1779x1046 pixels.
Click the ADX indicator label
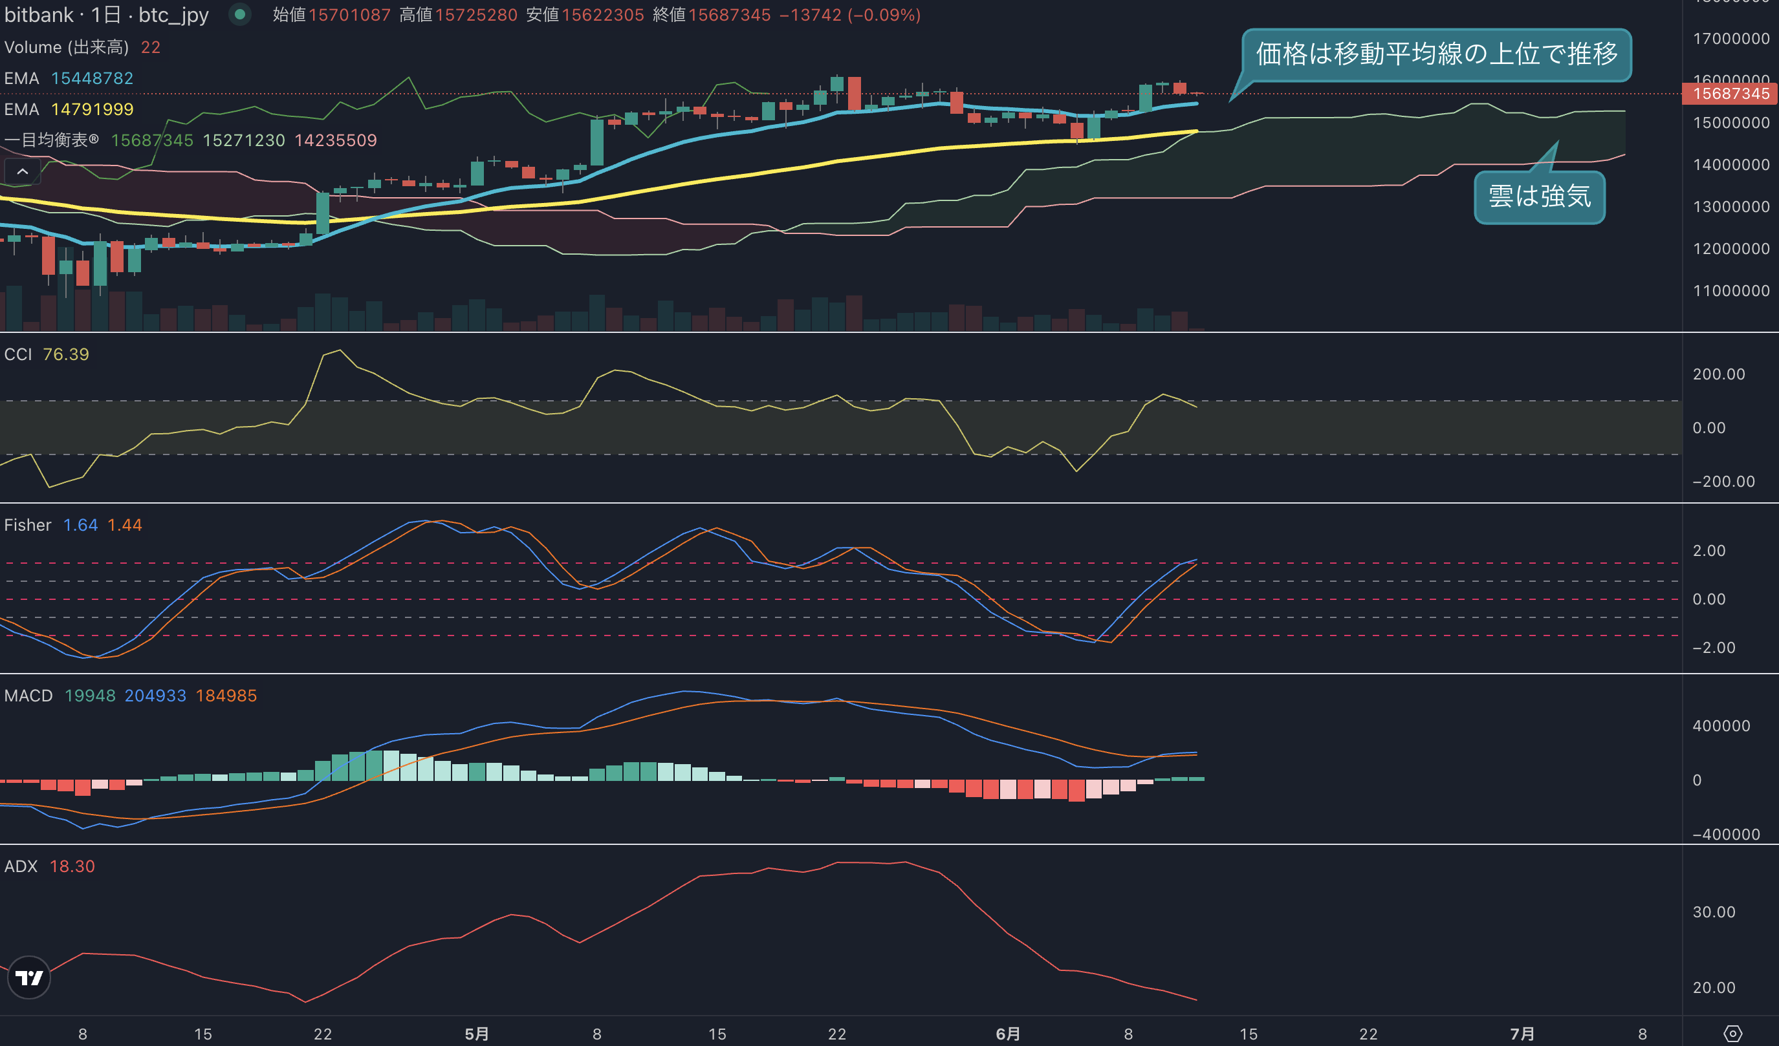point(21,866)
